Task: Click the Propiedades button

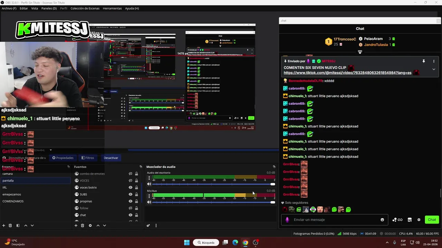Action: 63,158
